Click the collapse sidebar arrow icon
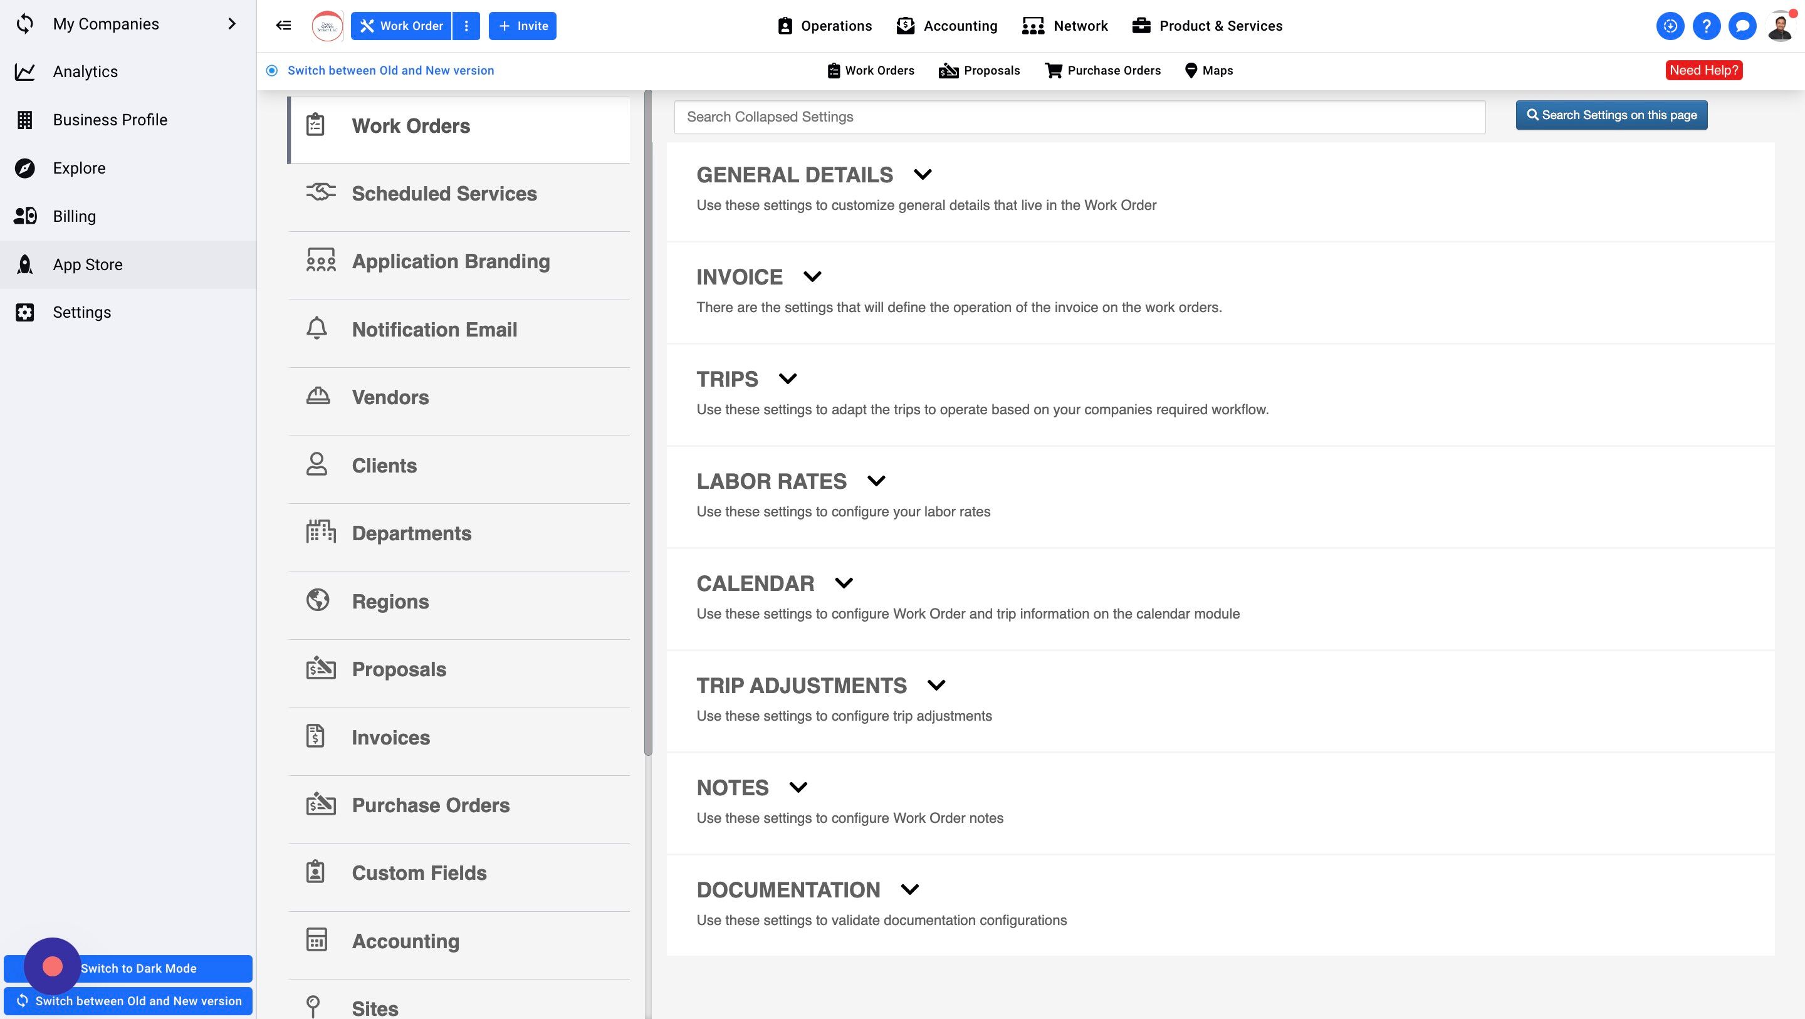 click(283, 26)
